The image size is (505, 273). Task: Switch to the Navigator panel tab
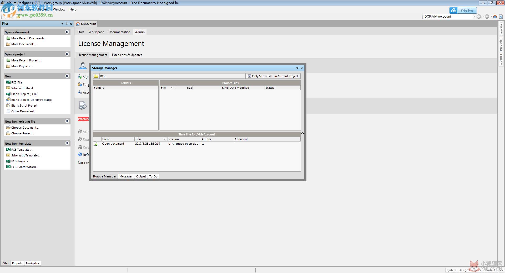[x=33, y=263]
